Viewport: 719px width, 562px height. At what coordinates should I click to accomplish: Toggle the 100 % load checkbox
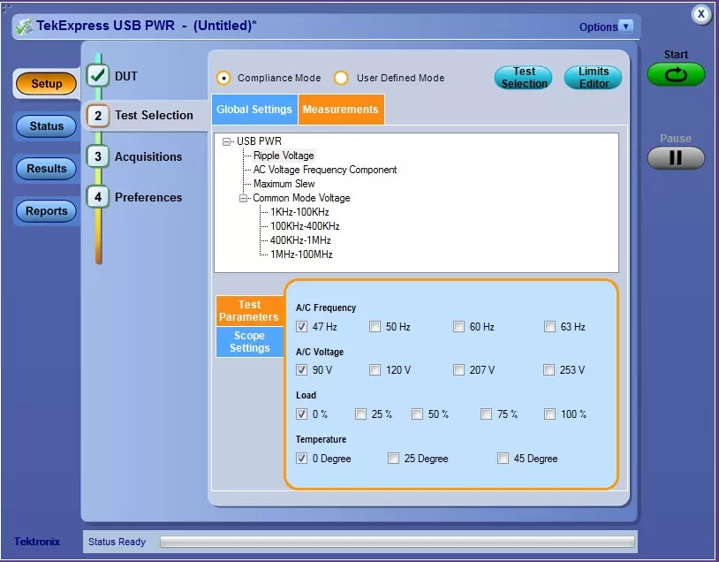tap(550, 414)
